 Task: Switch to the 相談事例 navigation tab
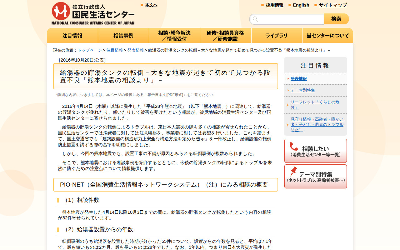123,35
